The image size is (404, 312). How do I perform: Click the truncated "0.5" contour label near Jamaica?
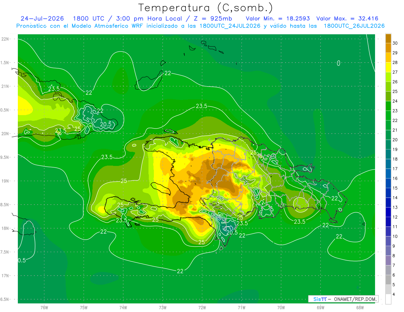(22, 260)
